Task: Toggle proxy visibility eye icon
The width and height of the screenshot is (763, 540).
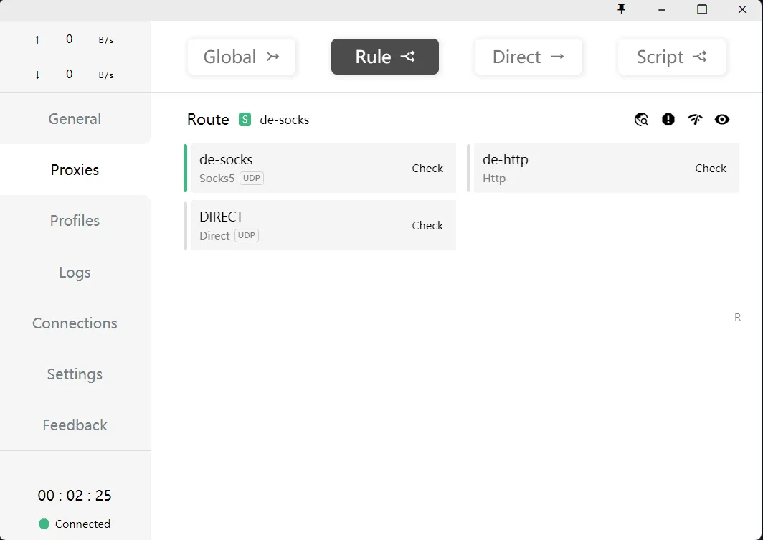Action: [x=722, y=119]
